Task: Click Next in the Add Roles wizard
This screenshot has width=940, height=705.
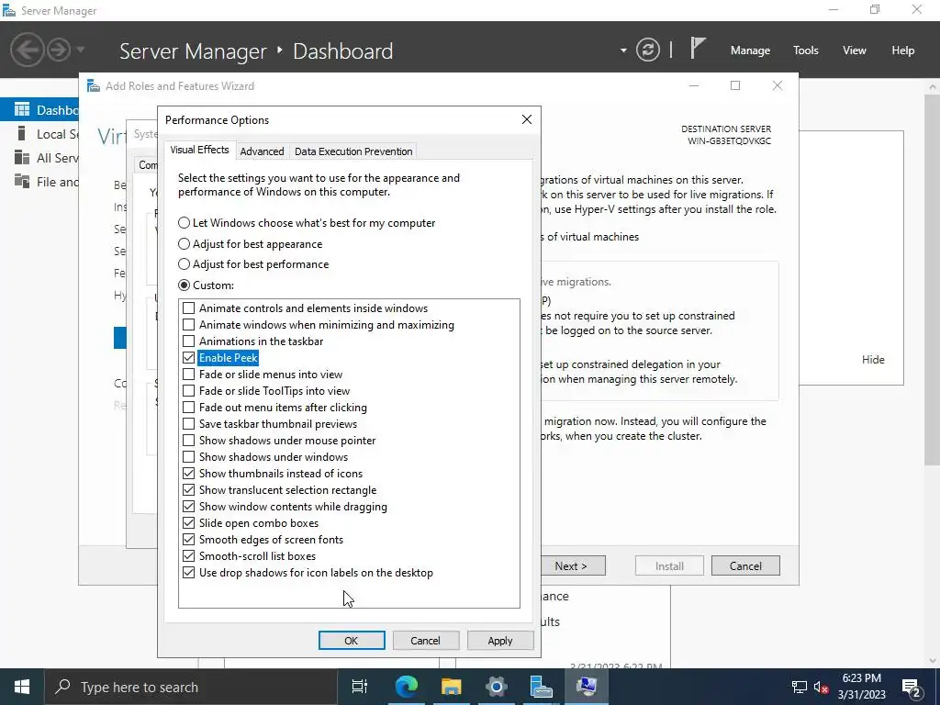Action: 573,565
